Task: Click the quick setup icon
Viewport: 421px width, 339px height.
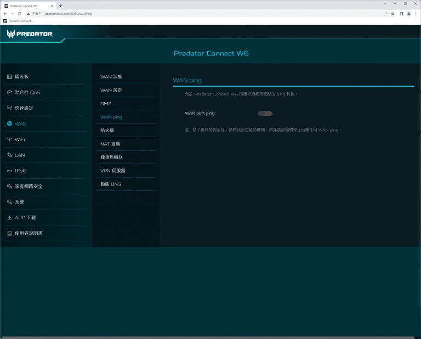Action: 9,108
